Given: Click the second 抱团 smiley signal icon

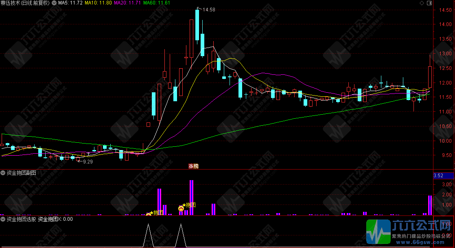Looking at the screenshot, I should 181,209.
